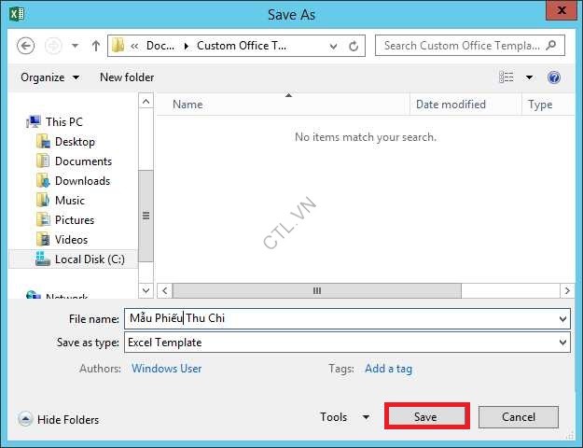Click navigation pane scroll up arrow

coord(146,101)
